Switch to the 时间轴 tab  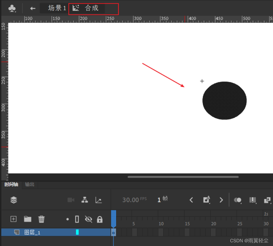(11, 184)
